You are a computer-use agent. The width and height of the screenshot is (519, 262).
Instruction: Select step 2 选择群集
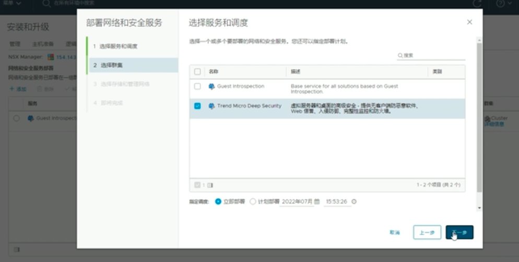(133, 65)
